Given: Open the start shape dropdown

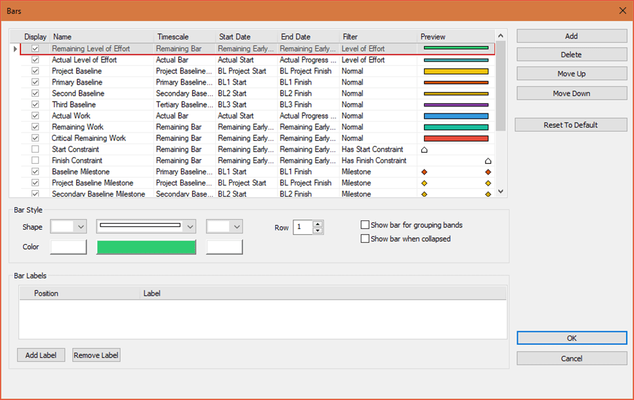Looking at the screenshot, I should (68, 227).
